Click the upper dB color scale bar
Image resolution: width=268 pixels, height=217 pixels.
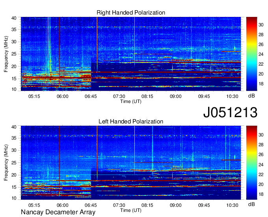[x=251, y=54]
